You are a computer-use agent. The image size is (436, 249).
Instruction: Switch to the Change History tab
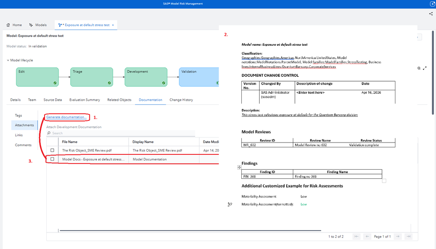pos(181,100)
